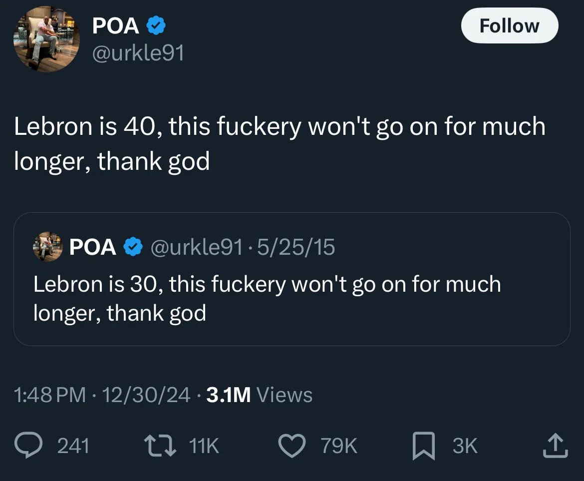Bookmark this tweet
Screen dimensions: 584x481
point(423,445)
